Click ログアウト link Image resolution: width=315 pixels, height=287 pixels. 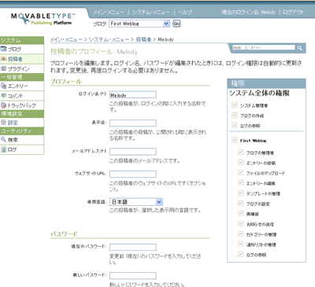tap(293, 13)
